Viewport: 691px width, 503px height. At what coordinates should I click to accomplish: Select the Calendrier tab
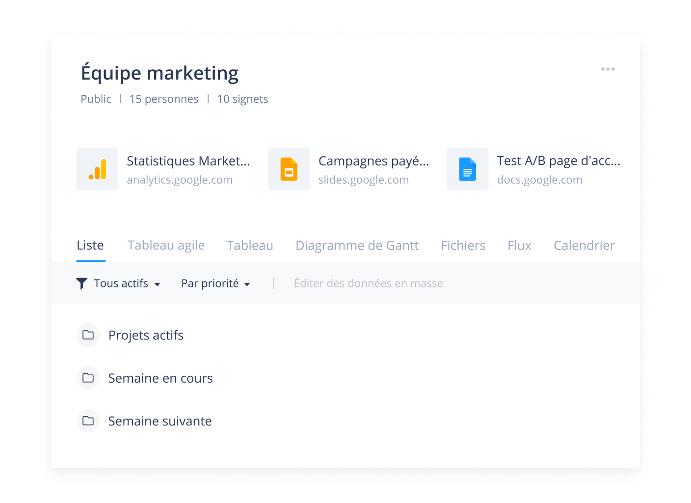pos(584,245)
